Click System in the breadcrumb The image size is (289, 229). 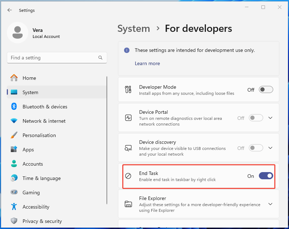tap(134, 29)
